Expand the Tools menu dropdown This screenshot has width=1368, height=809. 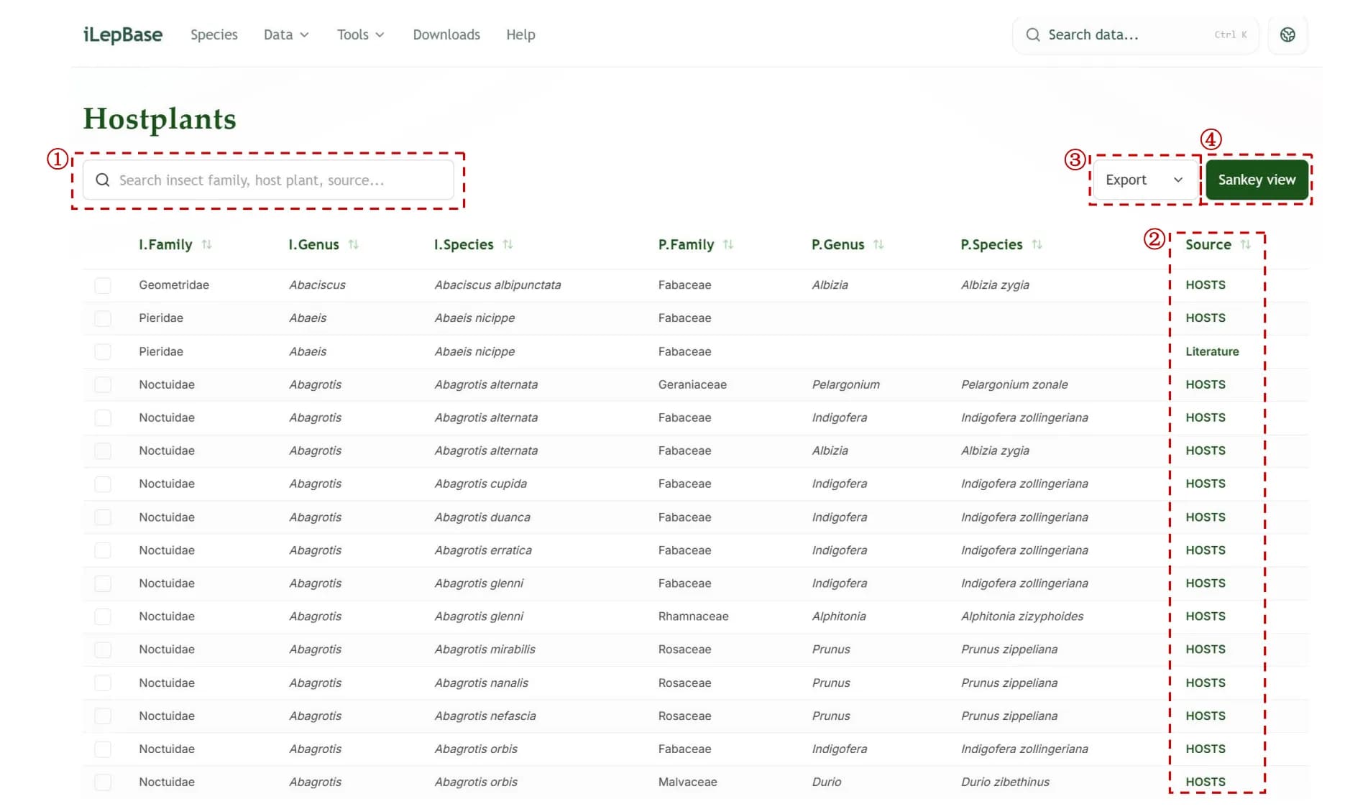click(361, 34)
